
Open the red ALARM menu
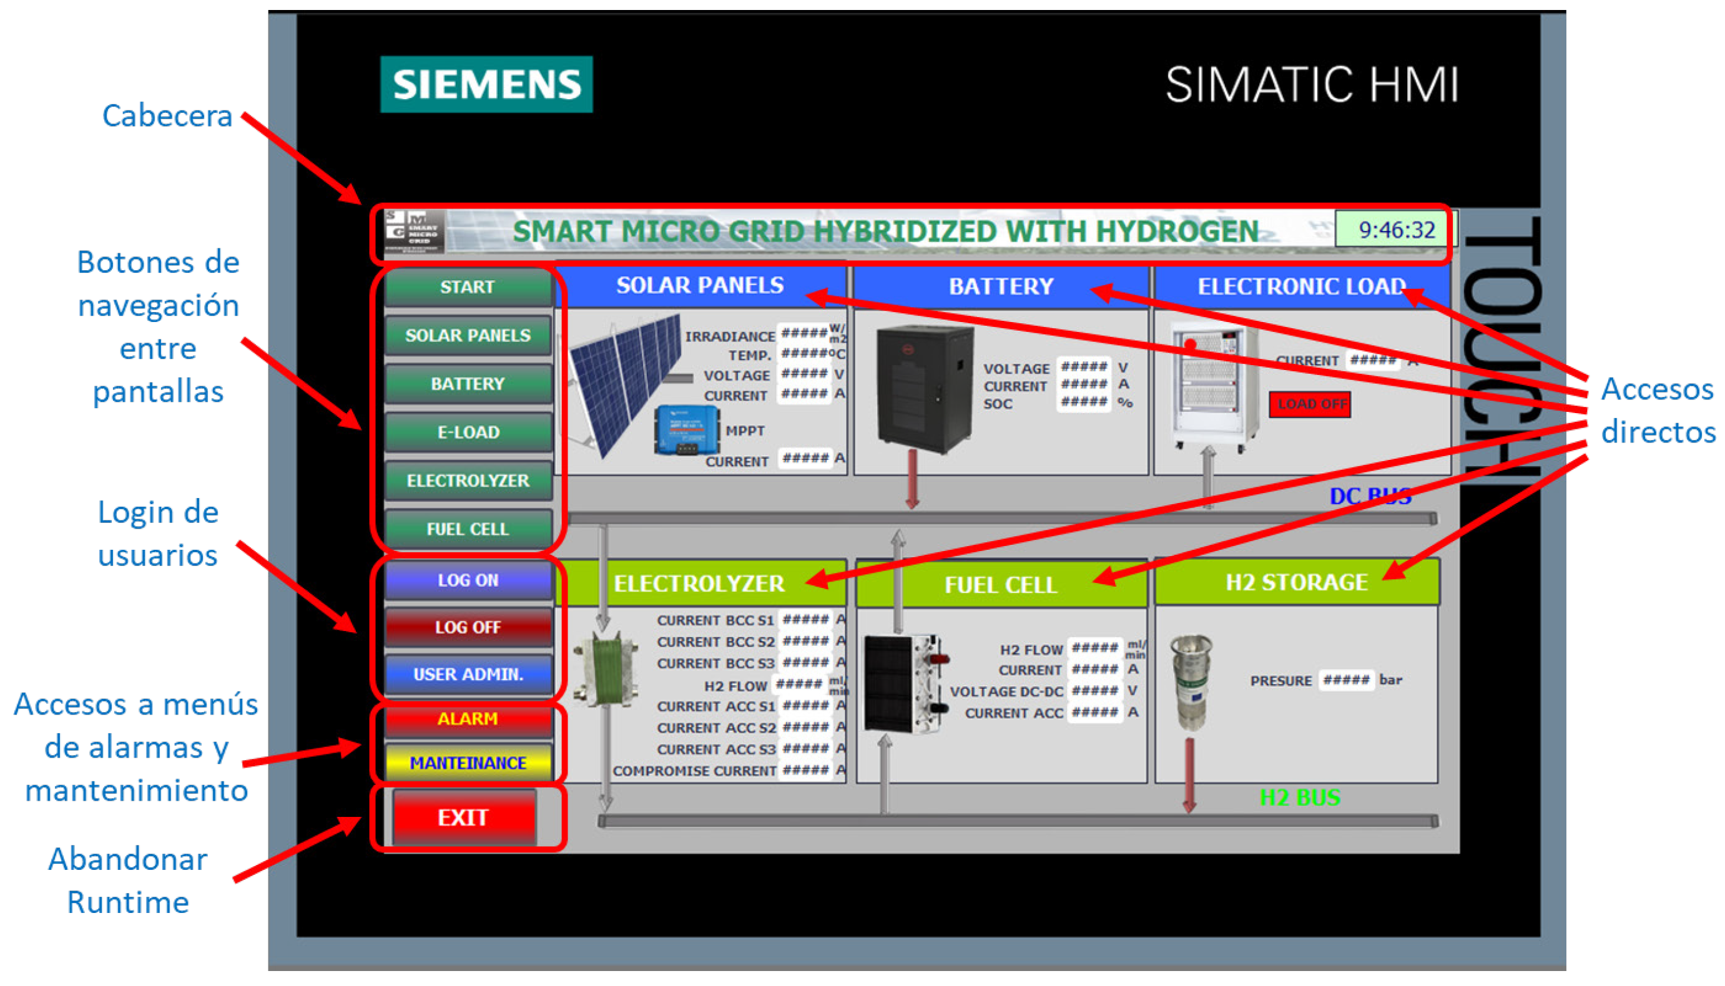pyautogui.click(x=468, y=719)
